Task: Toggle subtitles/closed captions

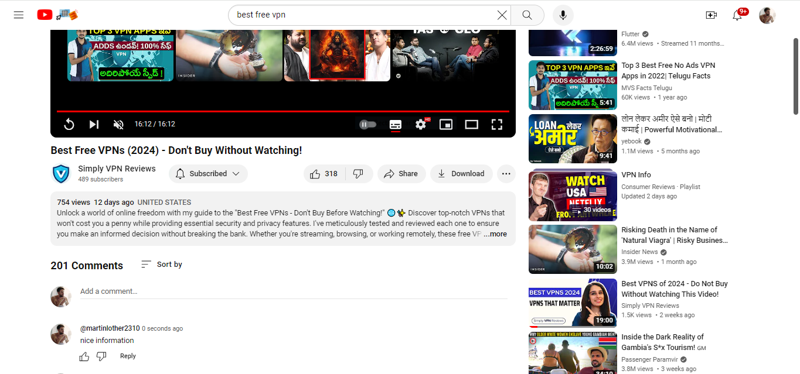Action: (396, 124)
